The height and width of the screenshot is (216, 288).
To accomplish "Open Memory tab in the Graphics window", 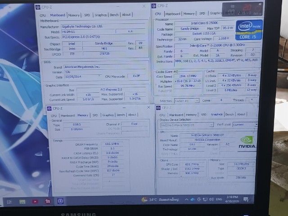I will point(191,115).
